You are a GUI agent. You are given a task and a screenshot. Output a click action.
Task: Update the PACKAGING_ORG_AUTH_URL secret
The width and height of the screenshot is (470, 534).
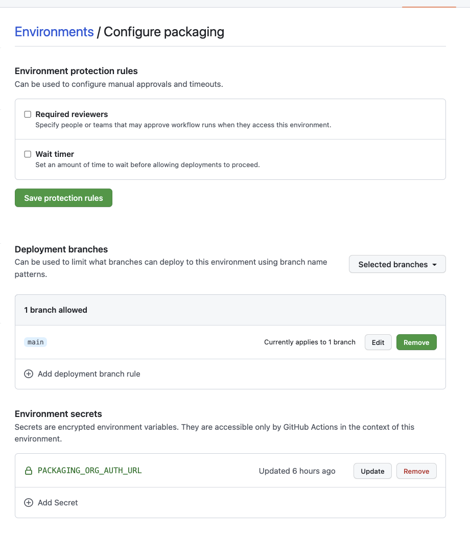tap(372, 471)
